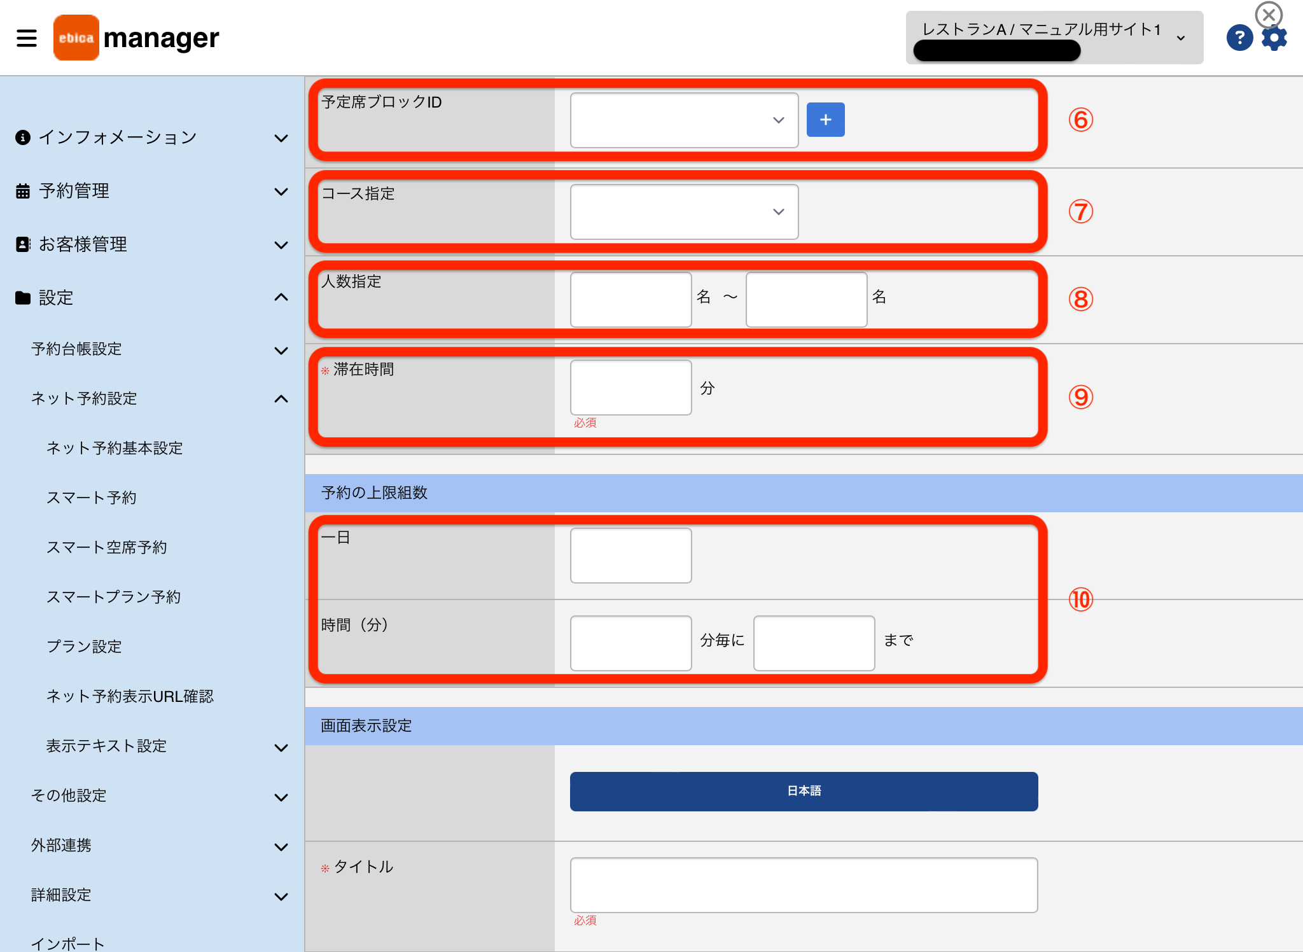Expand the 予約台帳設定 section
This screenshot has width=1303, height=952.
pyautogui.click(x=281, y=351)
